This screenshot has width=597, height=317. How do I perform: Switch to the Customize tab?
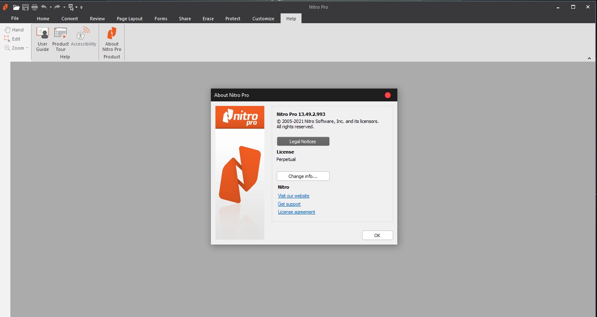(x=263, y=19)
